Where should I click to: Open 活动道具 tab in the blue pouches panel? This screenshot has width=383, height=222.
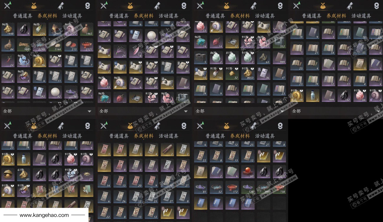[265, 136]
